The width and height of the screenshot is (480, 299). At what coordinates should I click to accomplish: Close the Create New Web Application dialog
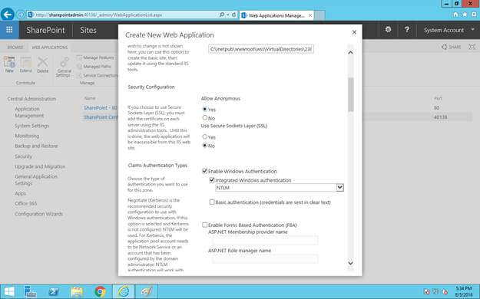[354, 32]
